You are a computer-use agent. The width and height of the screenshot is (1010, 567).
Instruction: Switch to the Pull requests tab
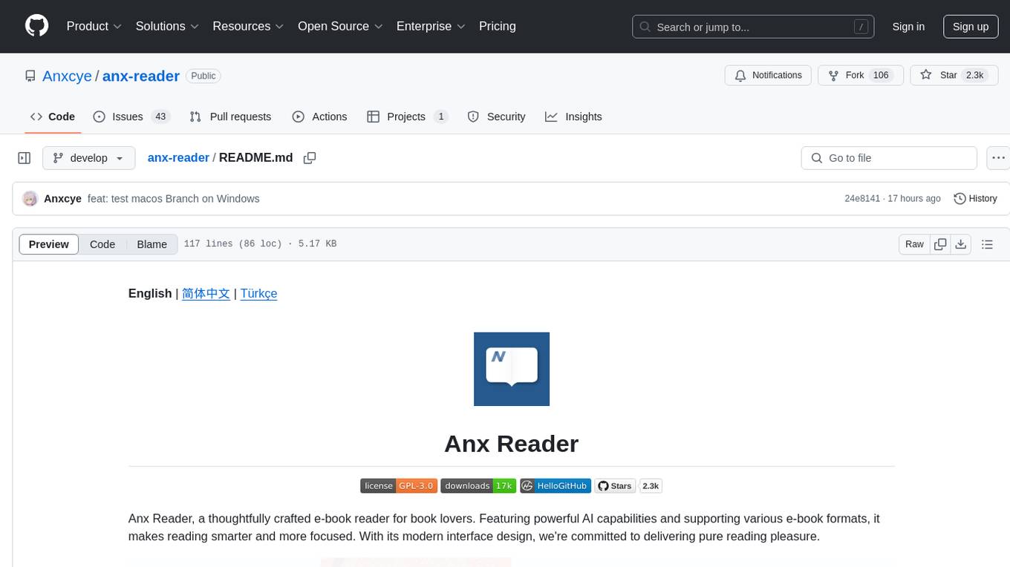230,117
